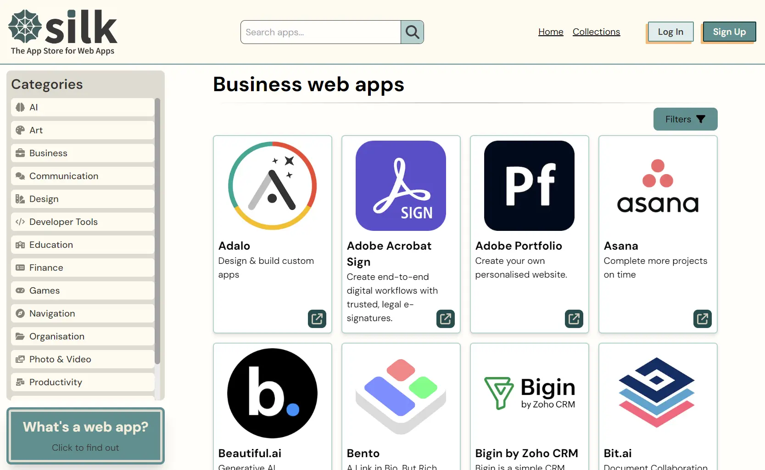Viewport: 765px width, 470px height.
Task: Select the Design category label
Action: pyautogui.click(x=44, y=199)
